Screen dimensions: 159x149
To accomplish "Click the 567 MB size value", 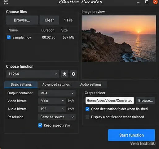I will 68,38.
